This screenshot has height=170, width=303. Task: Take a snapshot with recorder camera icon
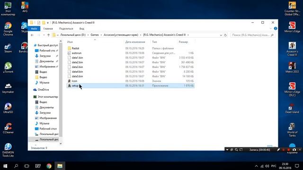pos(294,150)
